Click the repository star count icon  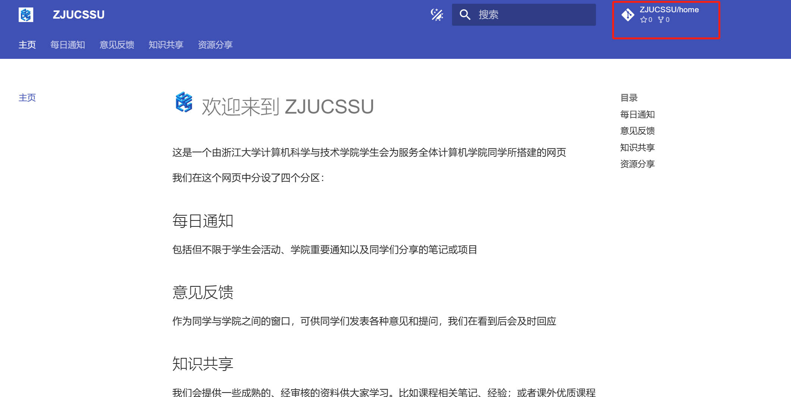pyautogui.click(x=643, y=20)
